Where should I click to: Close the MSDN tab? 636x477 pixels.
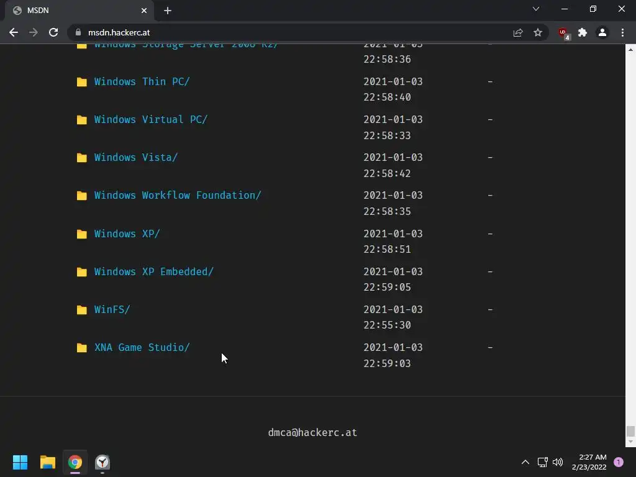(144, 11)
